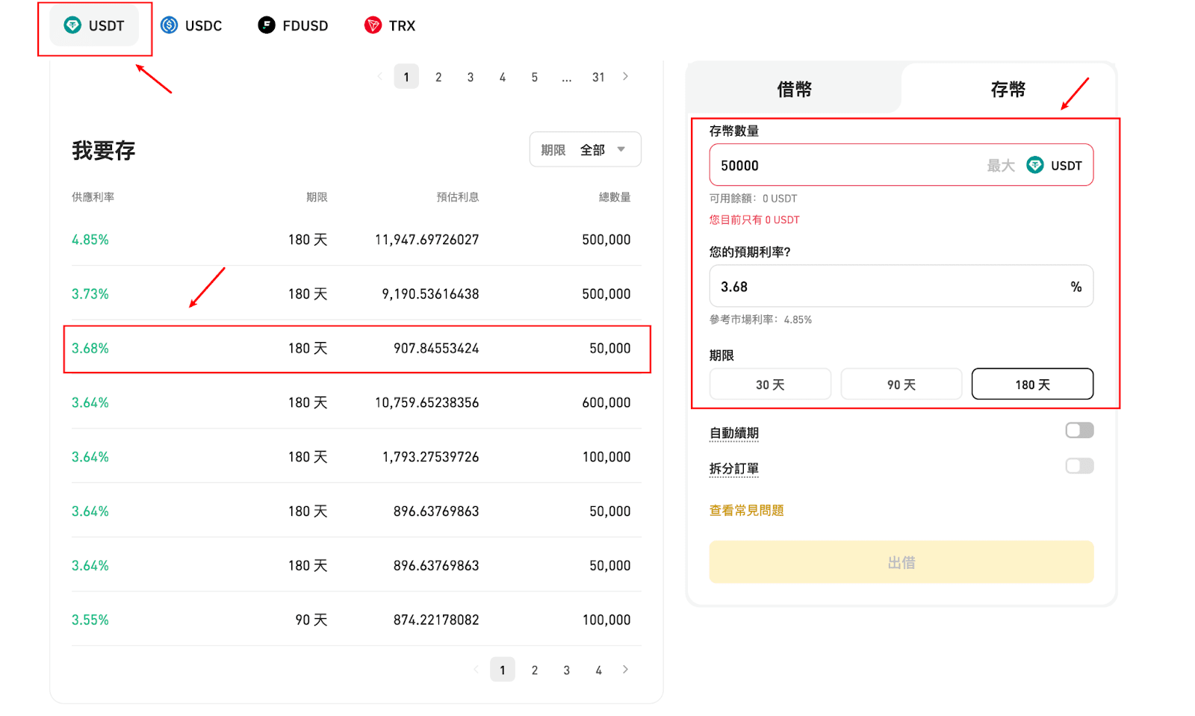Image resolution: width=1195 pixels, height=716 pixels.
Task: Go to page 3 in bottom pagination
Action: pos(567,670)
